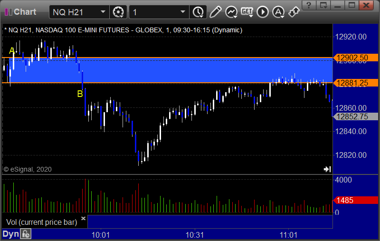Screen dimensions: 380x241
Task: Click the 10:01 time axis label
Action: pos(101,235)
